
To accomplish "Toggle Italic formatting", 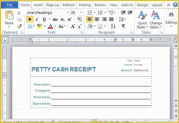I will 37,19.
